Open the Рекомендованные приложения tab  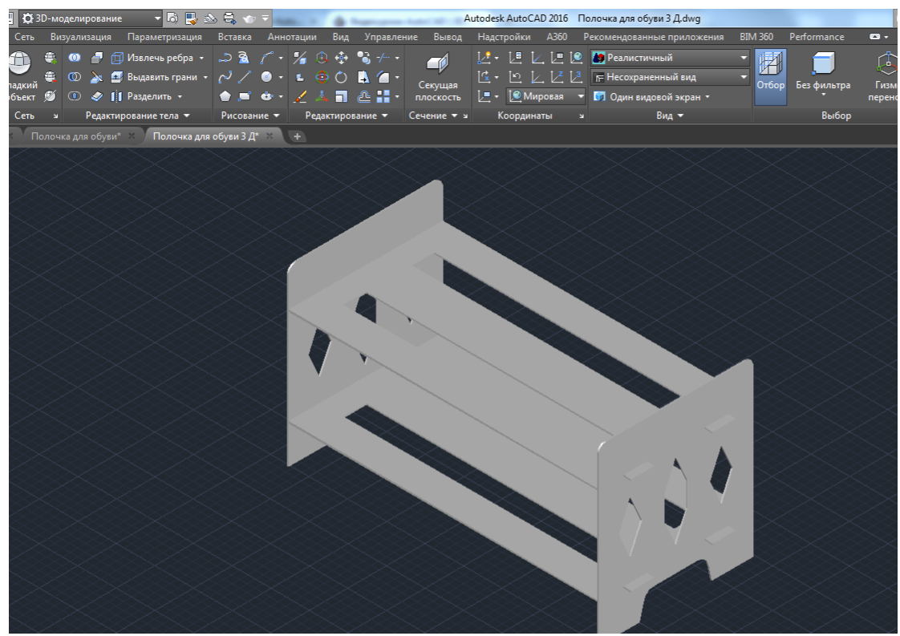point(653,37)
